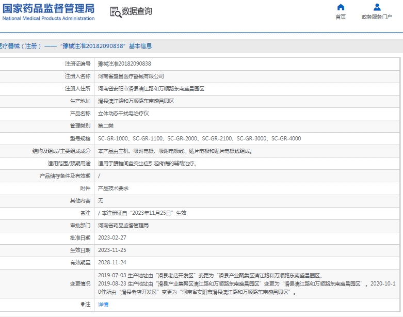Click the 批准日期 row label
This screenshot has height=317, width=403.
click(x=80, y=238)
